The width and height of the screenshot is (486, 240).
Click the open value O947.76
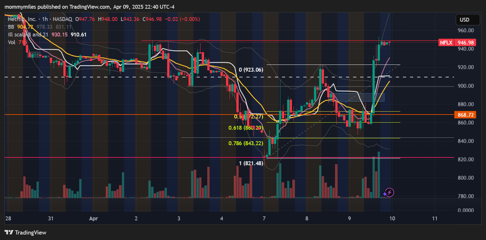85,19
